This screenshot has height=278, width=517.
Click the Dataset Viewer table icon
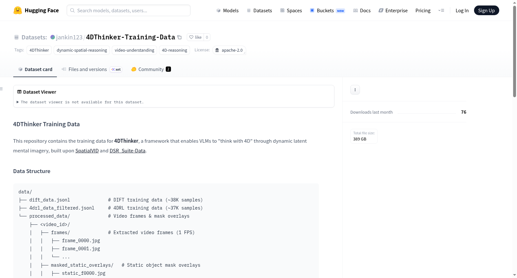pos(19,92)
